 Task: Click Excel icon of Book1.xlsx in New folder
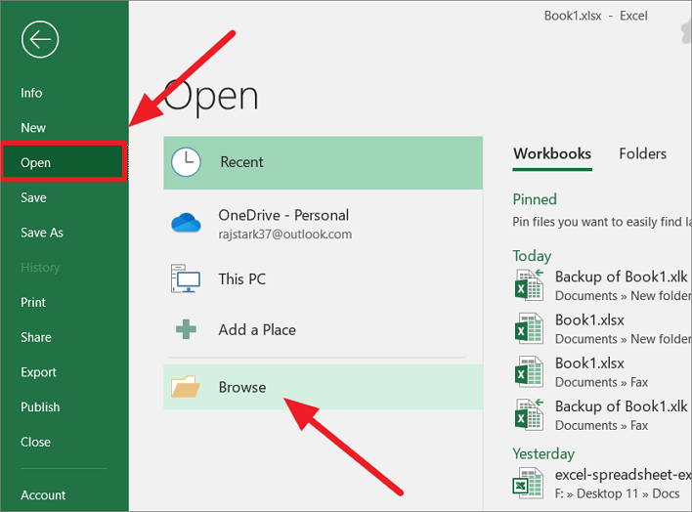click(529, 328)
